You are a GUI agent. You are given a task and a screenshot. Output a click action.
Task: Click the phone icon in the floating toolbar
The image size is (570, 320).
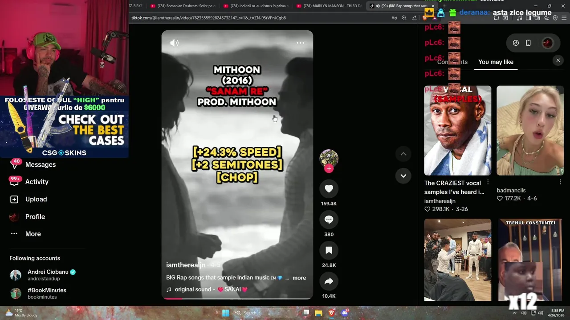(x=528, y=43)
